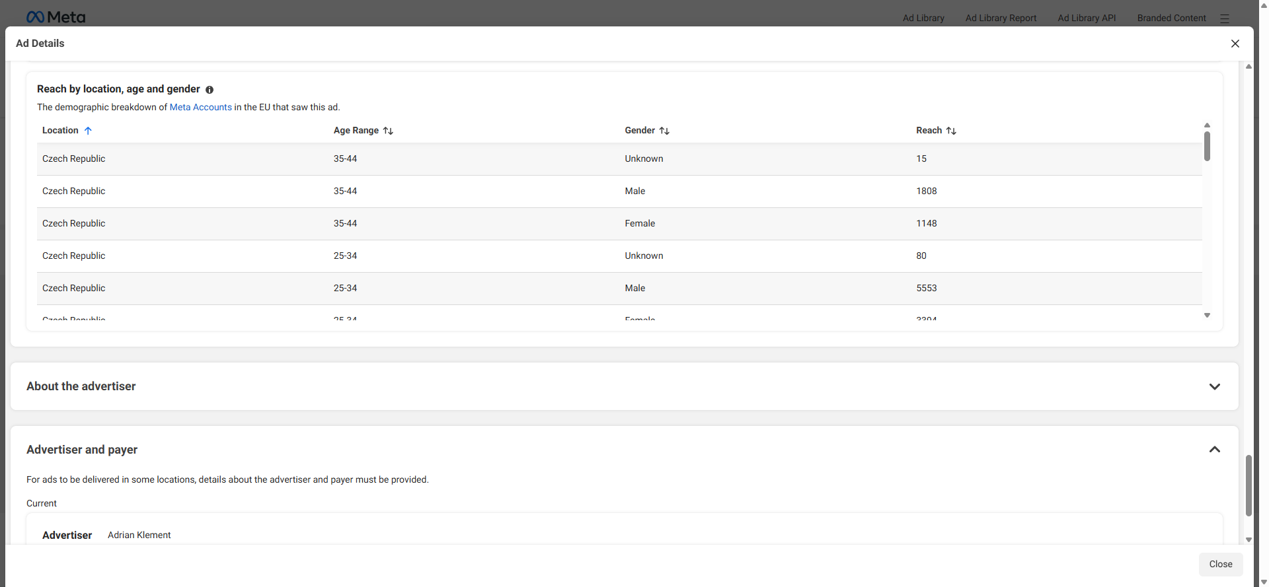Open Ad Library API tab
Viewport: 1269px width, 587px height.
(1087, 18)
